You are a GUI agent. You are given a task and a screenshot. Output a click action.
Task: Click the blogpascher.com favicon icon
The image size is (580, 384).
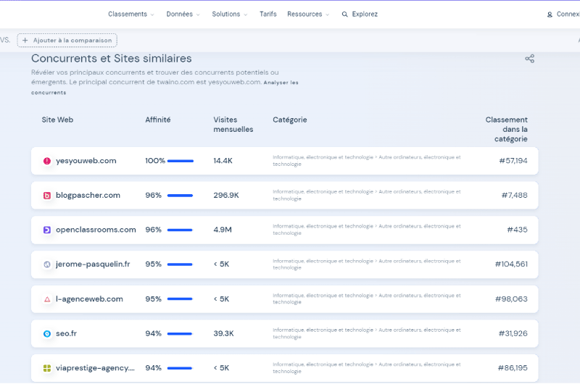tap(47, 196)
